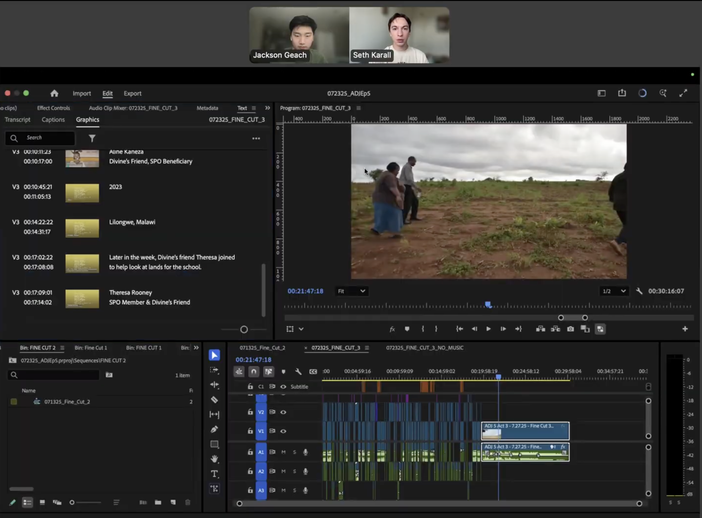Click the Export Frame camera icon
Image resolution: width=702 pixels, height=518 pixels.
click(x=570, y=329)
